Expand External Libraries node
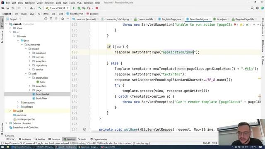The image size is (265, 149). click(x=7, y=123)
